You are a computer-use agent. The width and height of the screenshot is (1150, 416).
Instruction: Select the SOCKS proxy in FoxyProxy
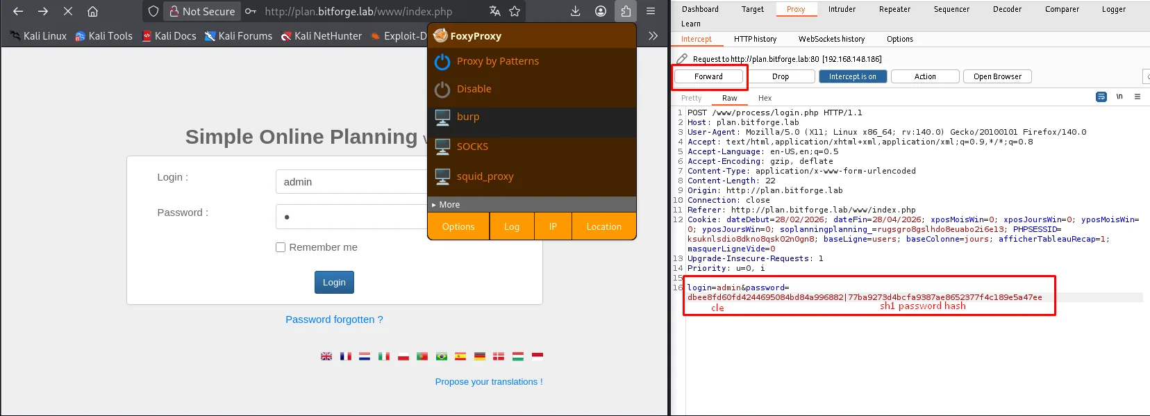pos(532,147)
